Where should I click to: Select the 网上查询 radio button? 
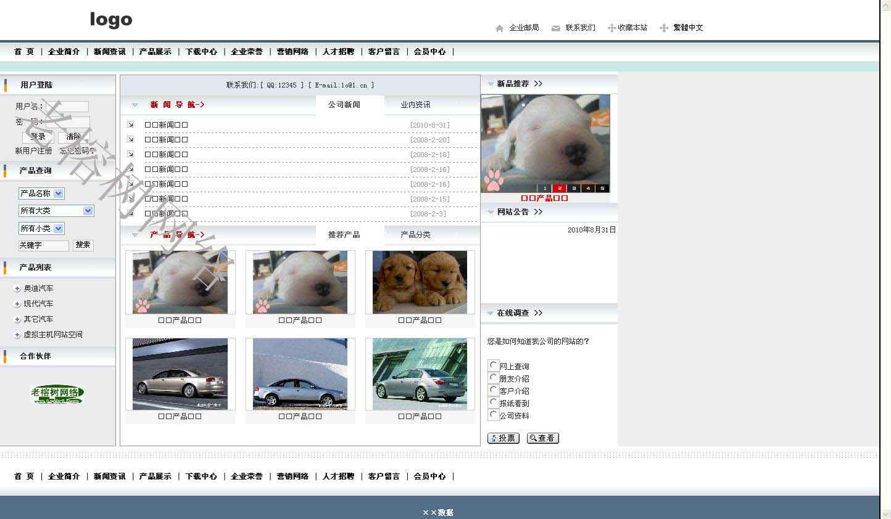pos(493,365)
